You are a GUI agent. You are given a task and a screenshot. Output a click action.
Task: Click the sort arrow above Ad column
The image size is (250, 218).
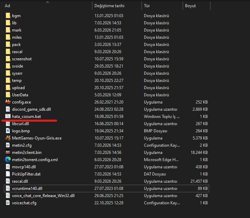pyautogui.click(x=47, y=2)
